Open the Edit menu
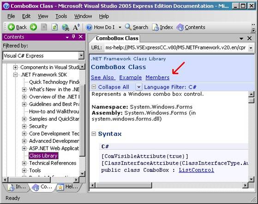258x204 pixels. coord(26,16)
